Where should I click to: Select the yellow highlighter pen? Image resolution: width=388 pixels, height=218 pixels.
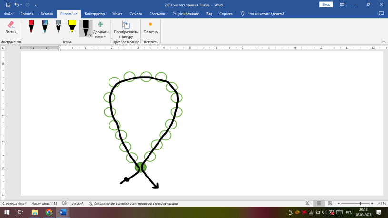[x=71, y=26]
